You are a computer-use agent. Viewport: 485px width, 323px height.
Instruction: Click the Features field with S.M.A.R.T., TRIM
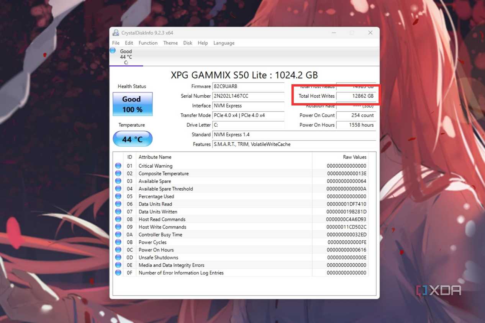pyautogui.click(x=294, y=144)
